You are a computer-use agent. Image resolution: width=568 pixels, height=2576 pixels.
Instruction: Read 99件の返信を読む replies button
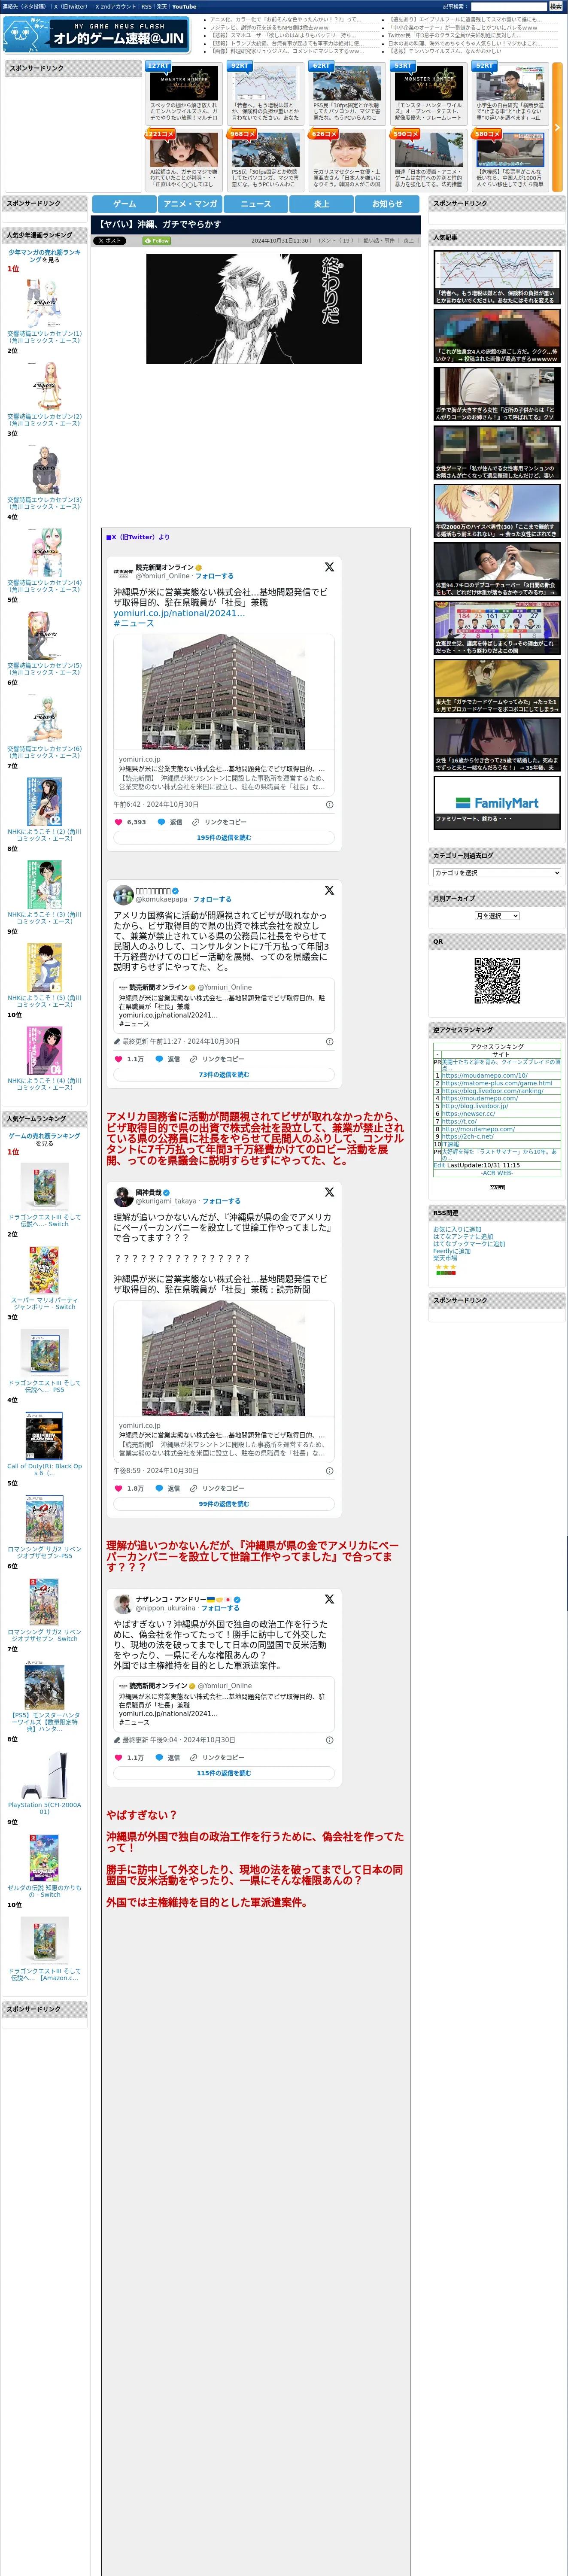click(224, 1504)
